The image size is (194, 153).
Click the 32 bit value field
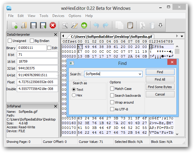37,68
